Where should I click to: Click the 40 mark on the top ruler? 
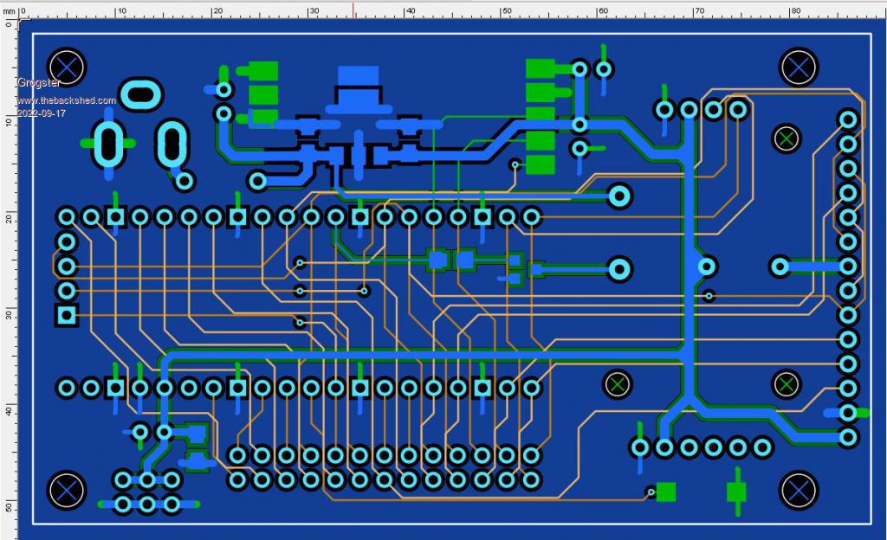(409, 11)
